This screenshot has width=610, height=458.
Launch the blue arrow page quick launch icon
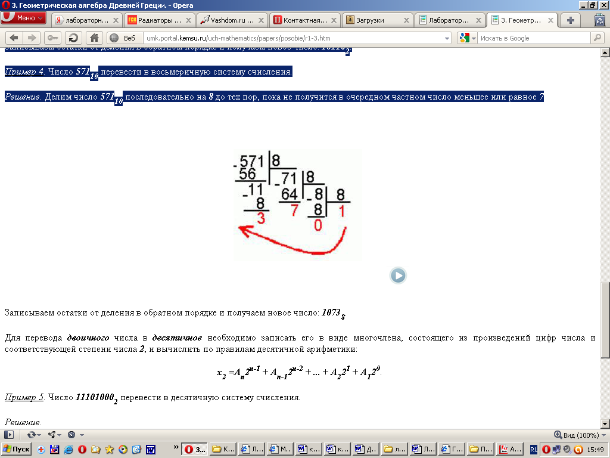coord(136,450)
